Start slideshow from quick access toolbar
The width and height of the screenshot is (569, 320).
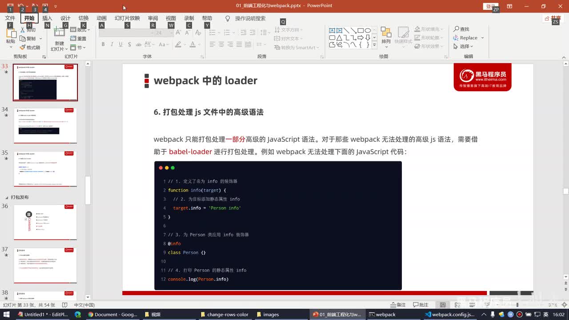(45, 6)
